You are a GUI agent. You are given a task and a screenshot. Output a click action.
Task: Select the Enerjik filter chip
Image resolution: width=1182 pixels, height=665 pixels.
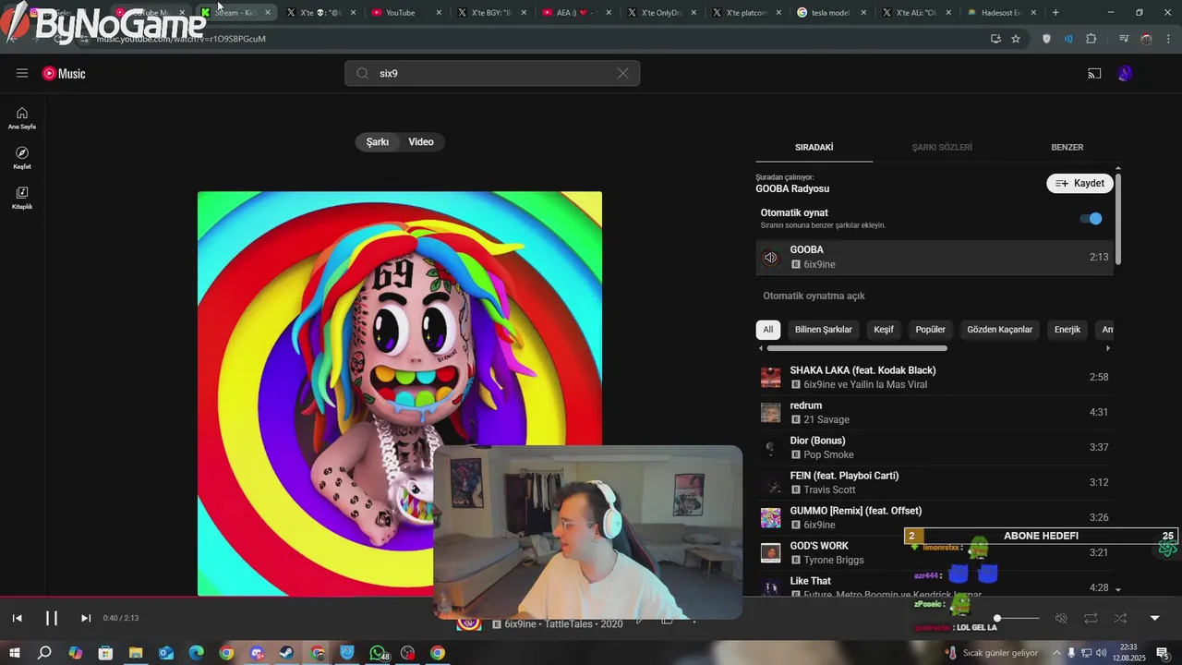[1067, 330]
